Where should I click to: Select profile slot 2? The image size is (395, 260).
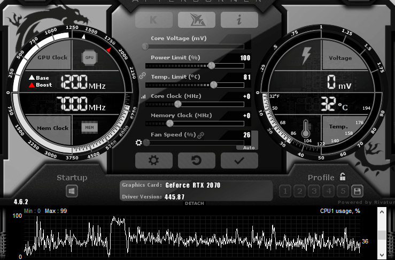(x=300, y=191)
